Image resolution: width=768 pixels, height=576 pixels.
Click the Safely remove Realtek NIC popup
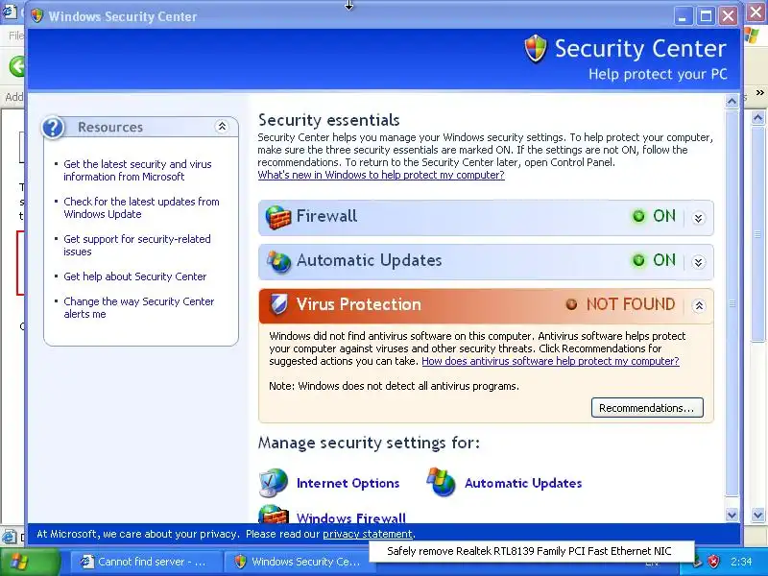point(531,551)
